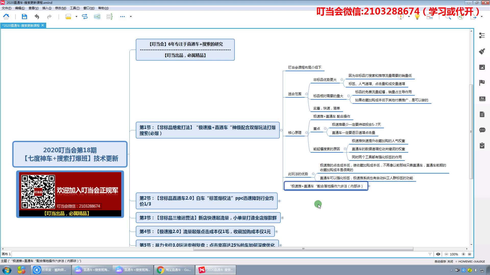Open the Gantt chart view icon
Screen dimensions: 490x275
click(430, 17)
